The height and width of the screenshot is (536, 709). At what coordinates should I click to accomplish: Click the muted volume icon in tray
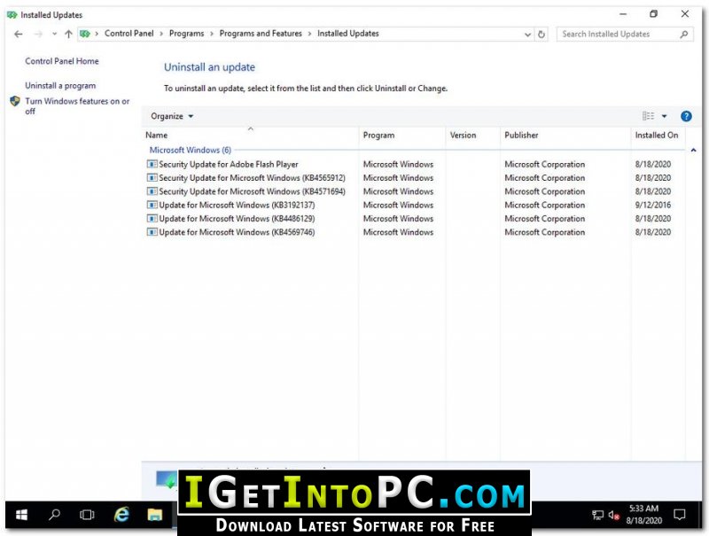pos(613,515)
